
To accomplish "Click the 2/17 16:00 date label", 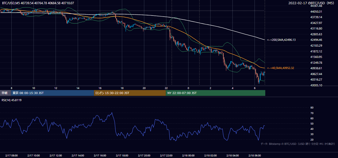I will pyautogui.click(x=100, y=155).
